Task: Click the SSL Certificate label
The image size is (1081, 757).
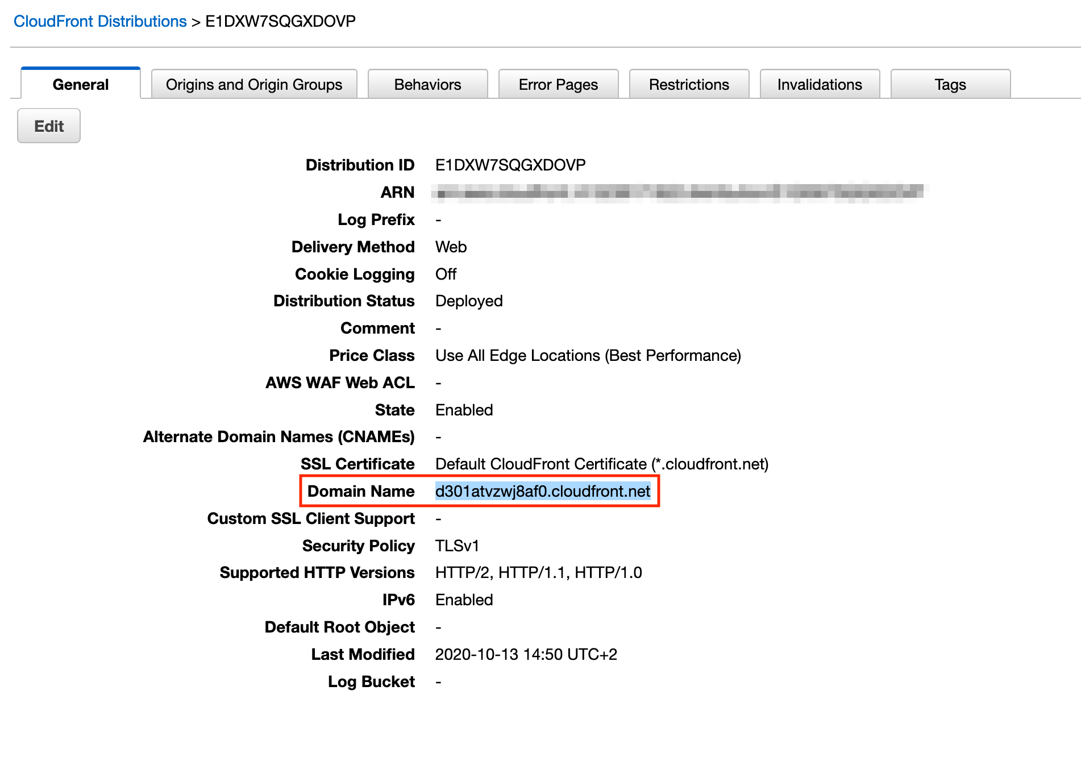Action: 357,464
